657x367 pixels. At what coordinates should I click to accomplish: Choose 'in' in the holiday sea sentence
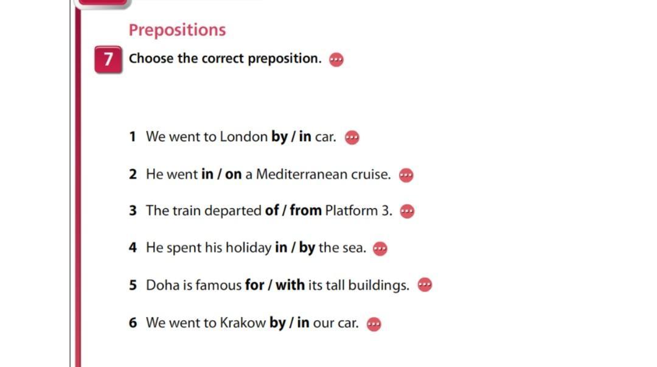click(280, 248)
